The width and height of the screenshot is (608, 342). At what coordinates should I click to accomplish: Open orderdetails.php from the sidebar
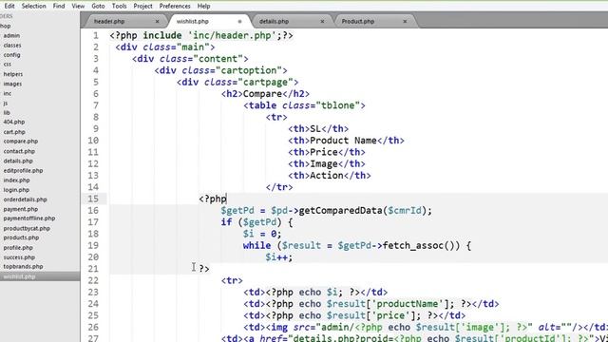[x=26, y=199]
